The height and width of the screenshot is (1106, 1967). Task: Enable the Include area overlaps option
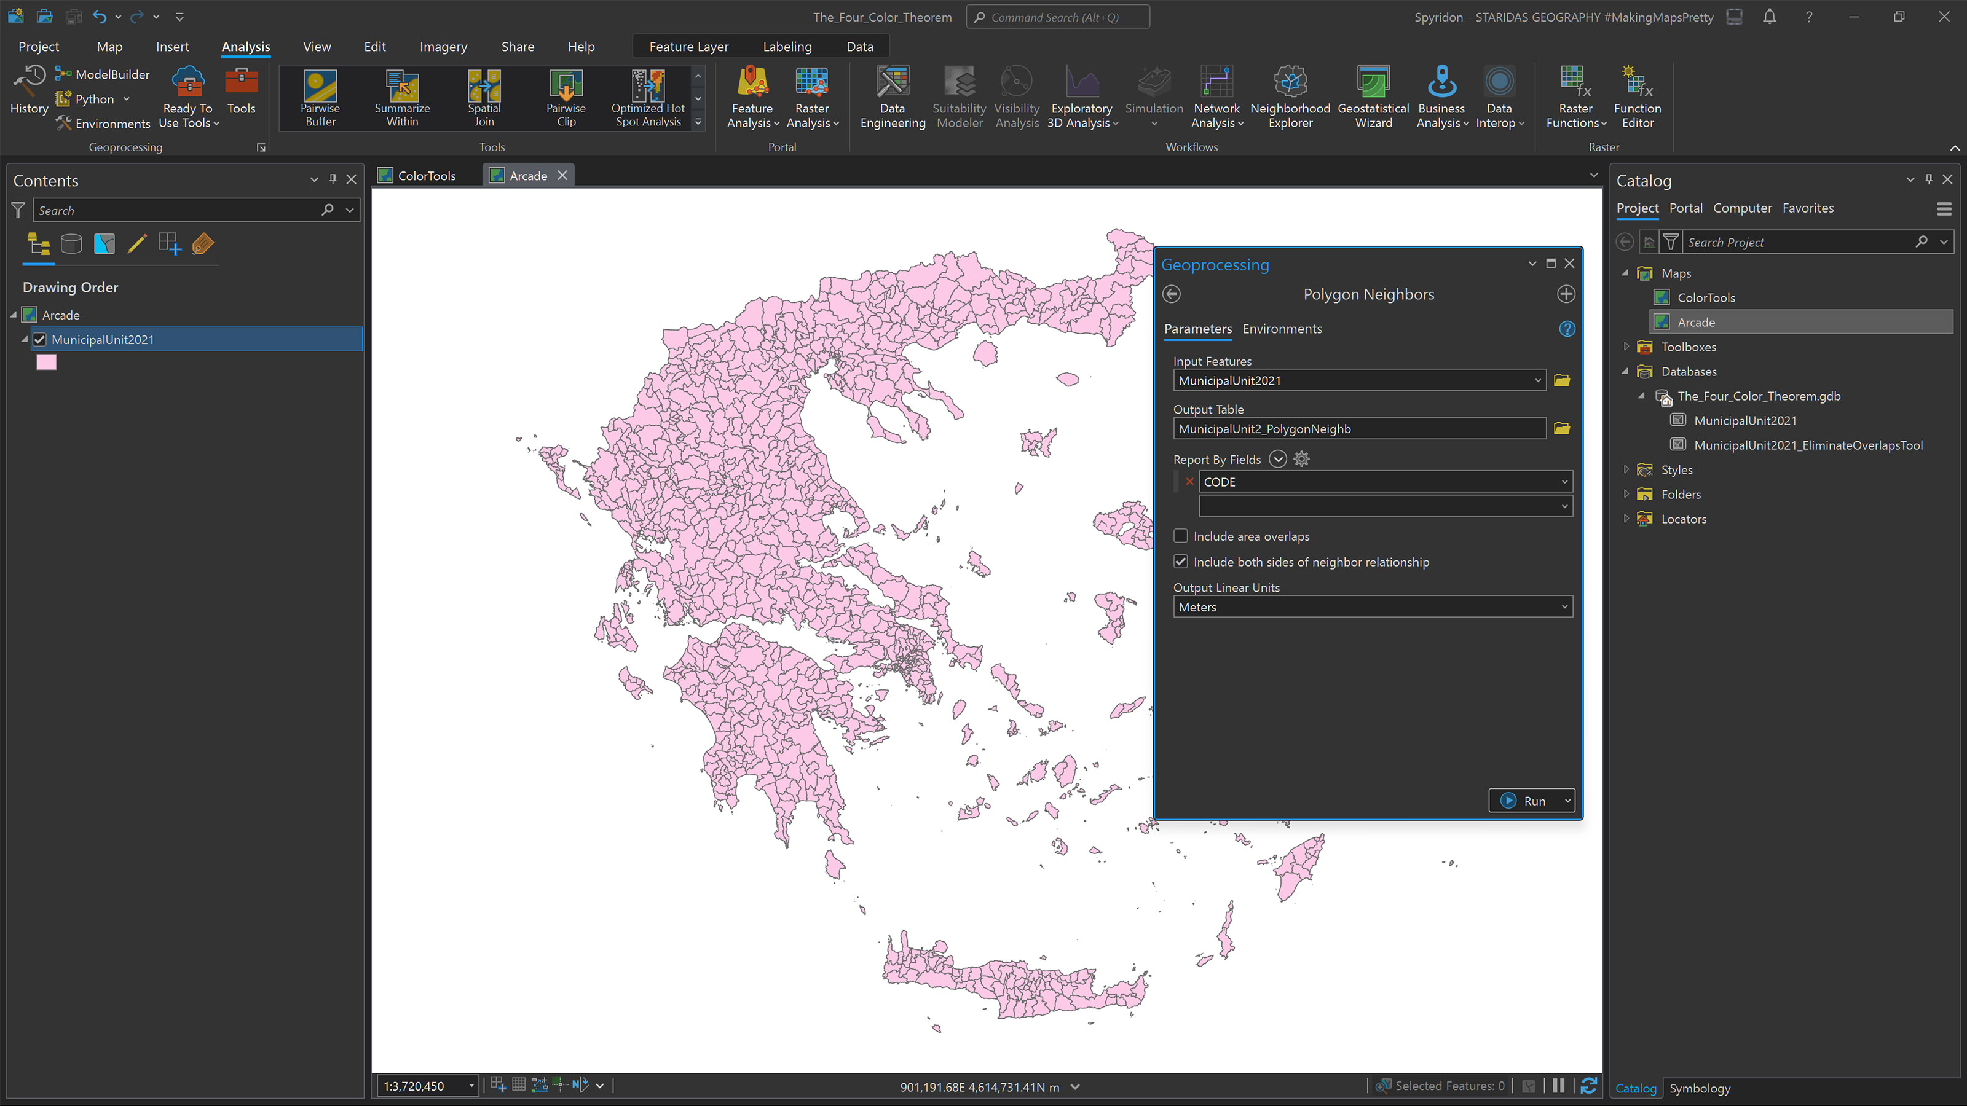click(1180, 536)
